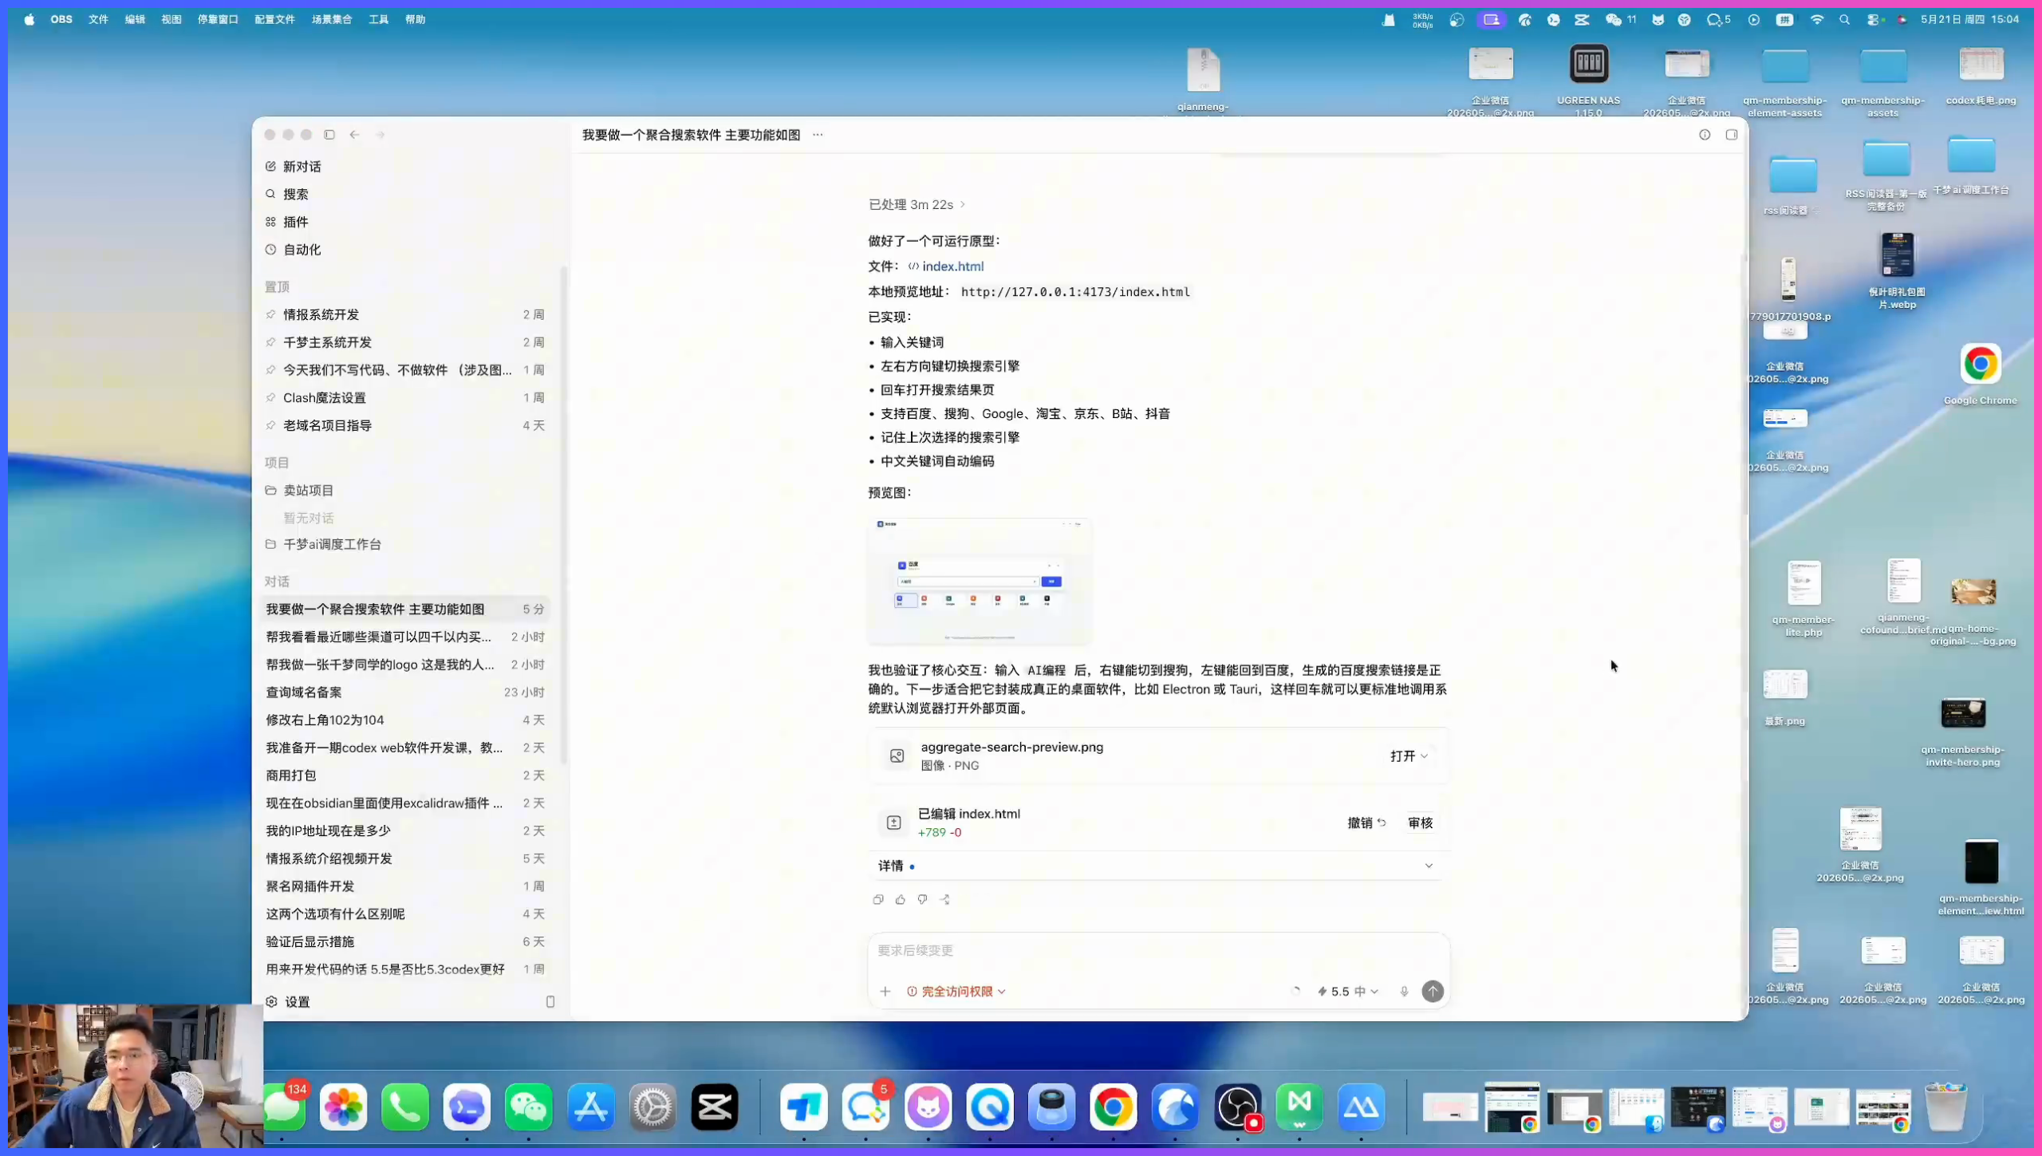Viewport: 2042px width, 1156px height.
Task: Open the OBS 停靠窗口 menu
Action: click(x=218, y=19)
